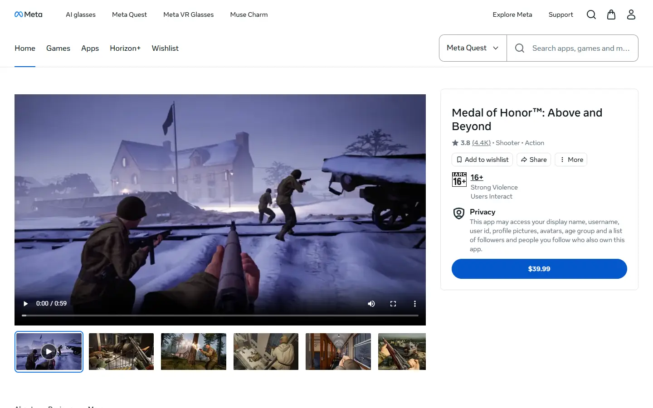Viewport: 653px width, 408px height.
Task: Click the IARC 16+ rating badge
Action: (459, 180)
